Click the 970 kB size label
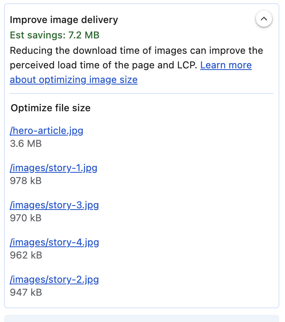The height and width of the screenshot is (322, 285). tap(26, 218)
